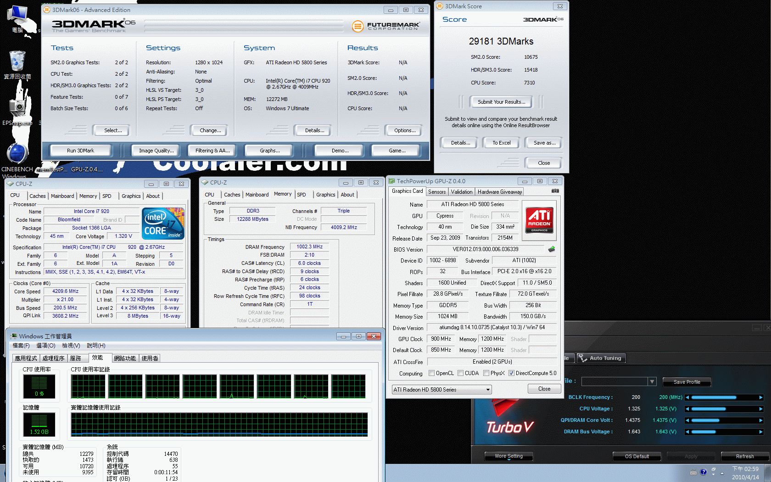
Task: Click the ATI Radeon logo in GPU-Z
Action: (539, 220)
